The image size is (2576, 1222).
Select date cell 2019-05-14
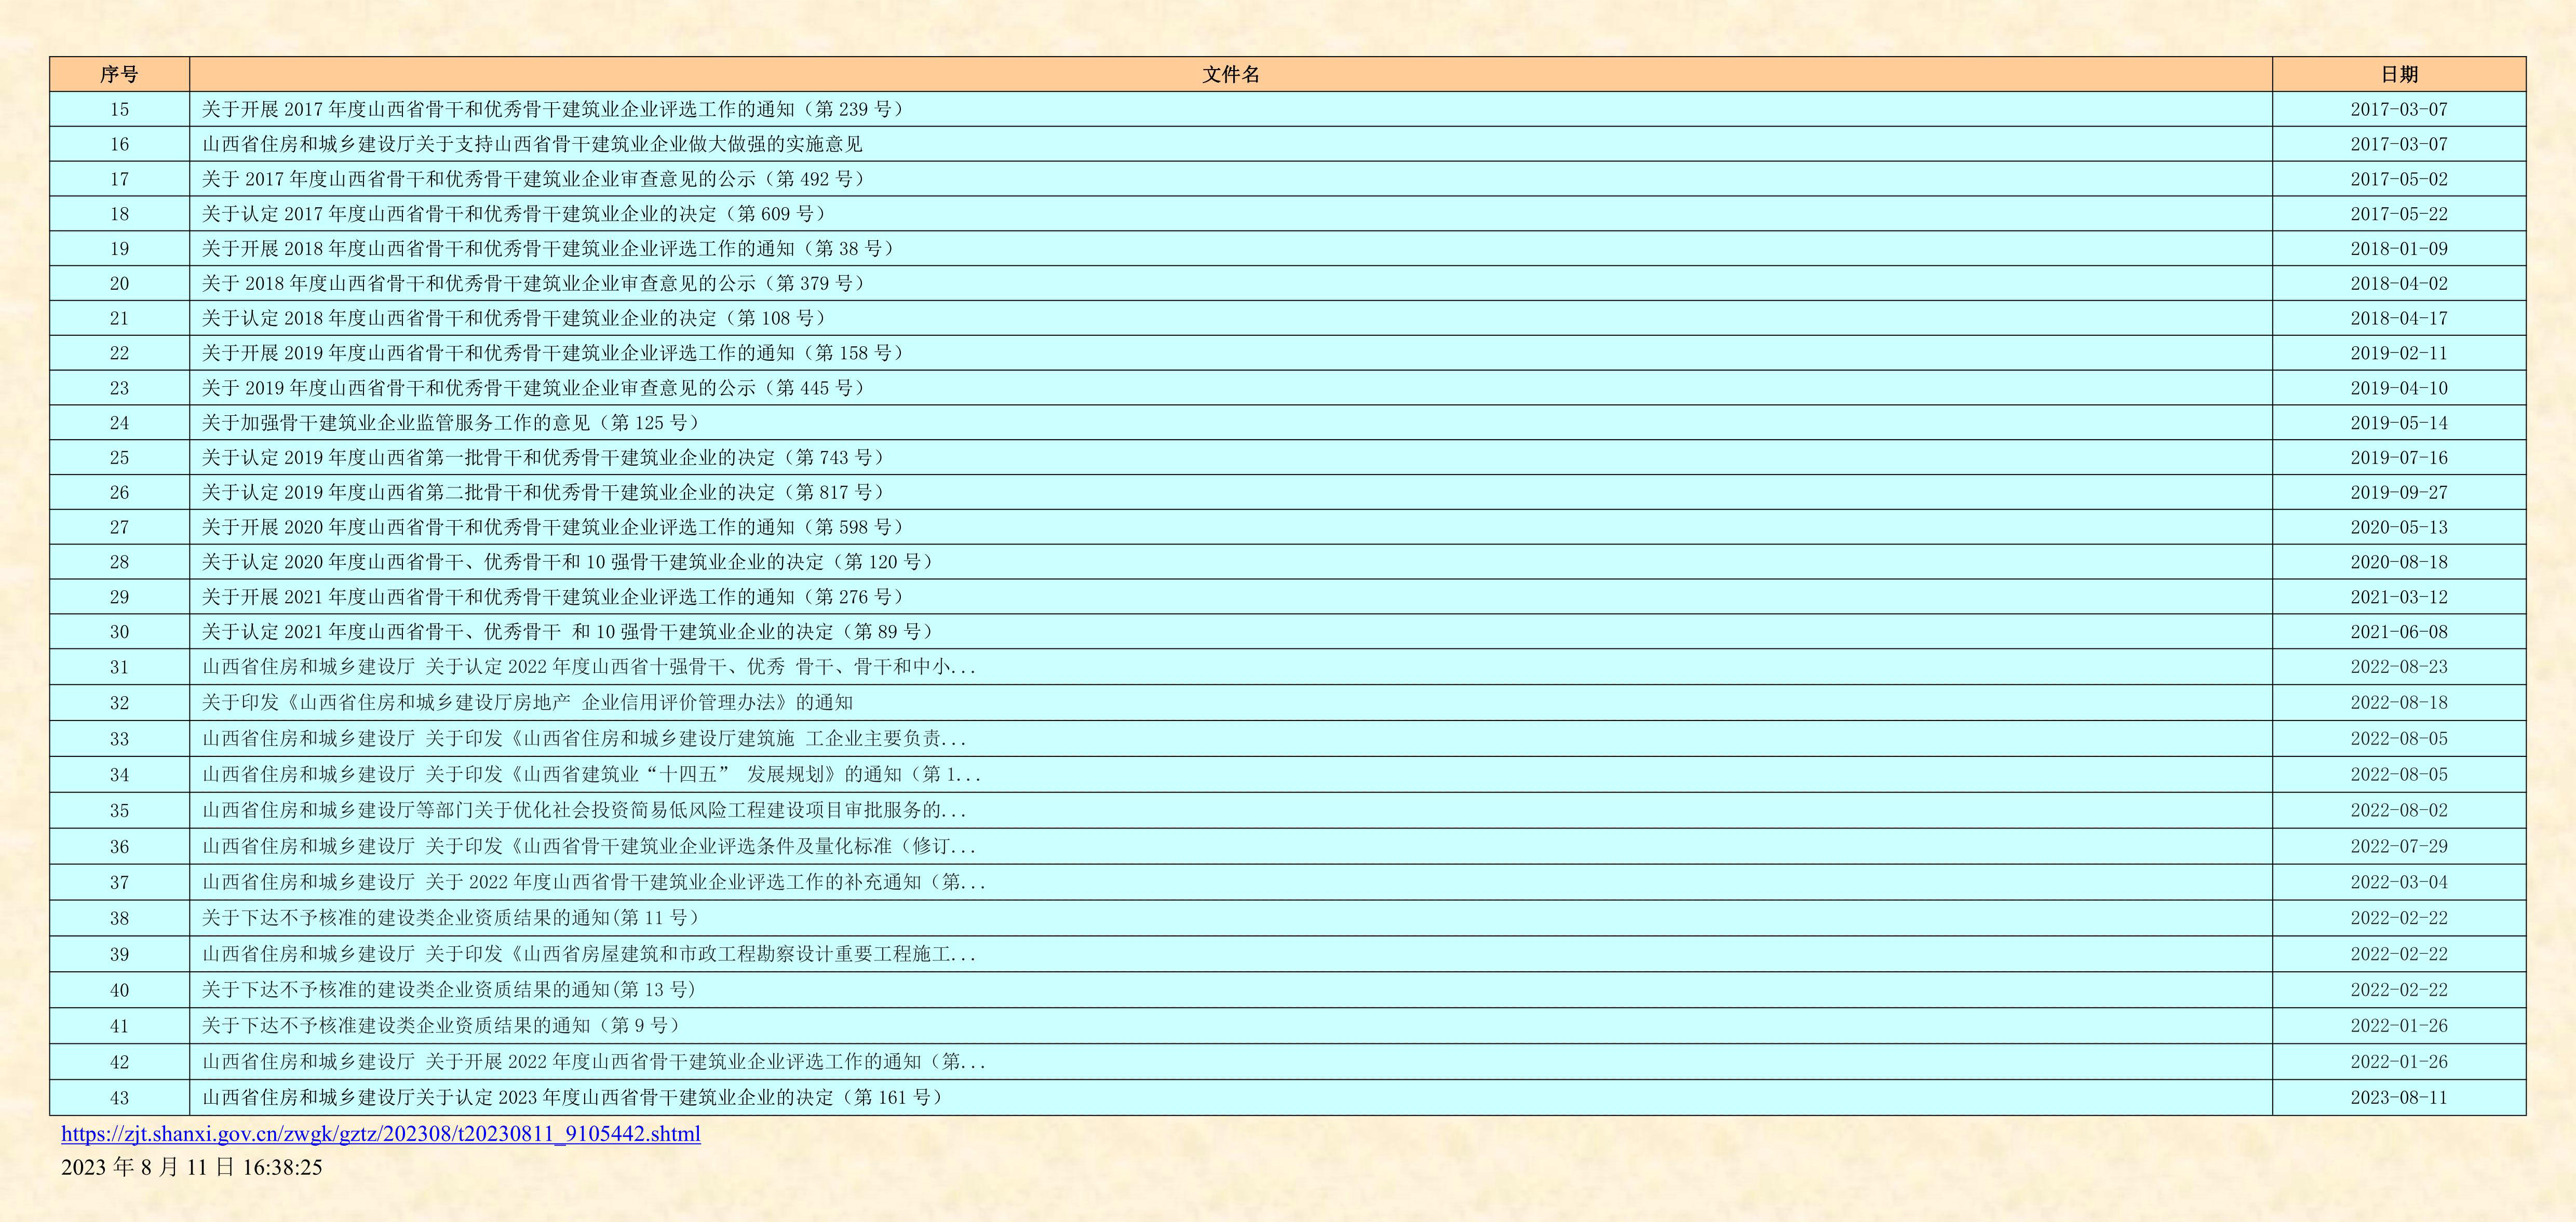(x=2398, y=423)
